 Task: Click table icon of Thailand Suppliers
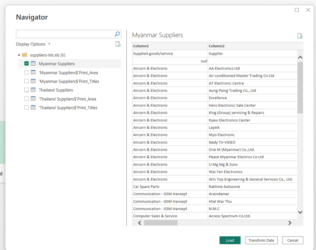pos(33,90)
